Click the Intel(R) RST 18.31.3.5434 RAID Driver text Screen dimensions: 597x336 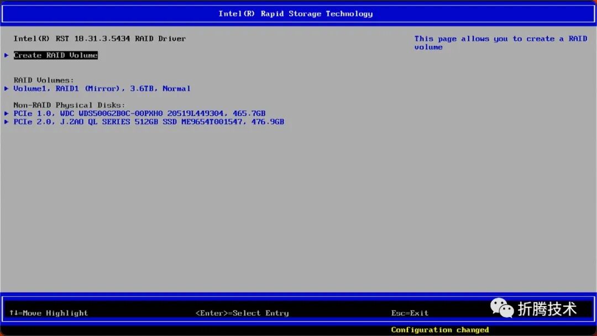click(99, 39)
